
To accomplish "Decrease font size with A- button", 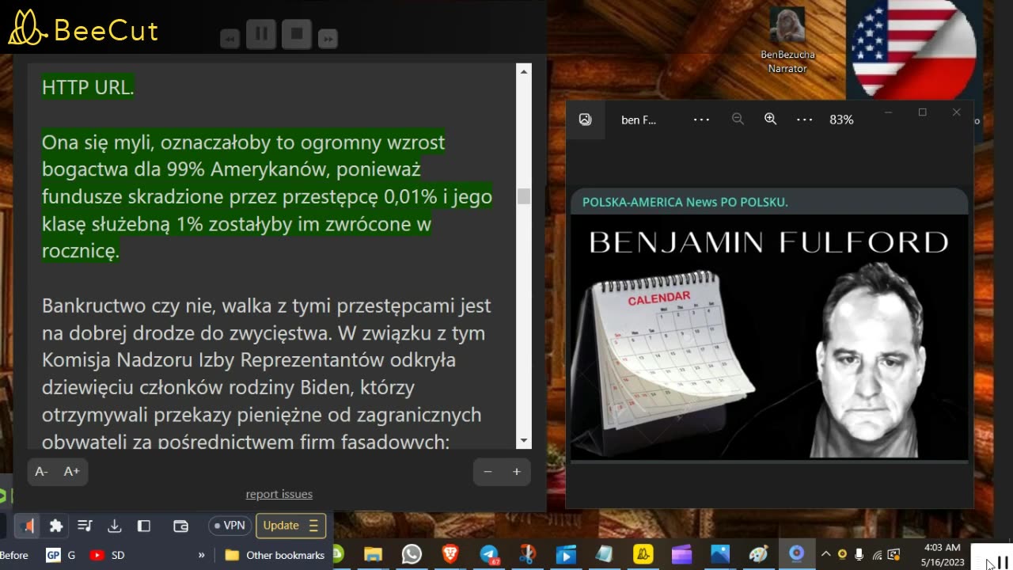I will click(42, 472).
